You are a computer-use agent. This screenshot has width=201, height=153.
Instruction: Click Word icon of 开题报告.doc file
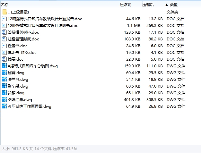click(4, 19)
